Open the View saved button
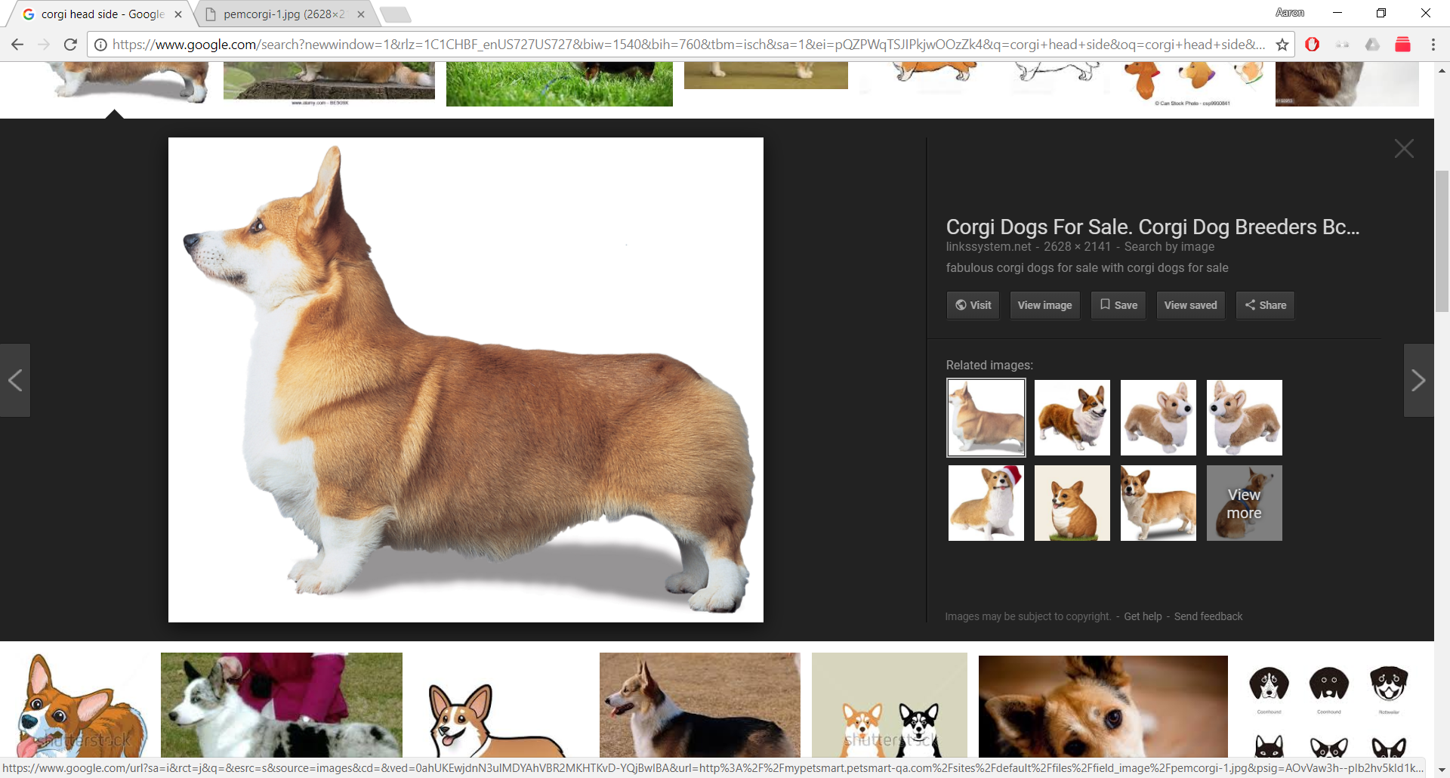 coord(1191,305)
